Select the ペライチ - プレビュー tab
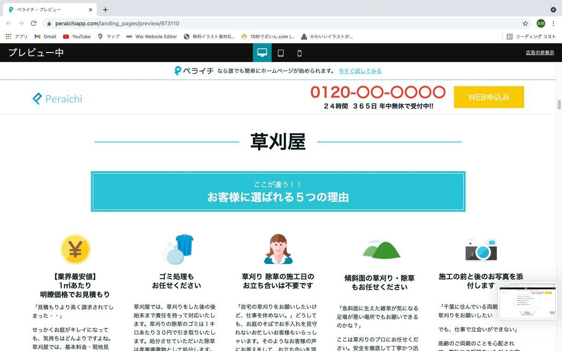This screenshot has height=351, width=562. (50, 10)
